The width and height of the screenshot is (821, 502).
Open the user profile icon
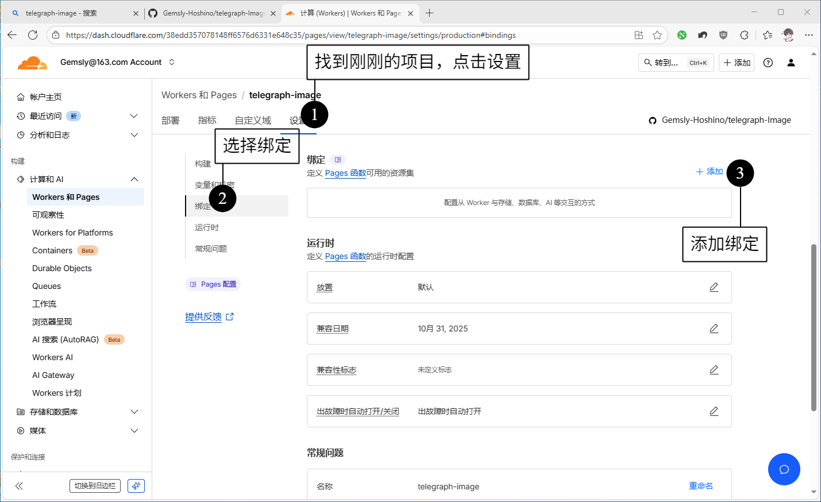coord(791,63)
